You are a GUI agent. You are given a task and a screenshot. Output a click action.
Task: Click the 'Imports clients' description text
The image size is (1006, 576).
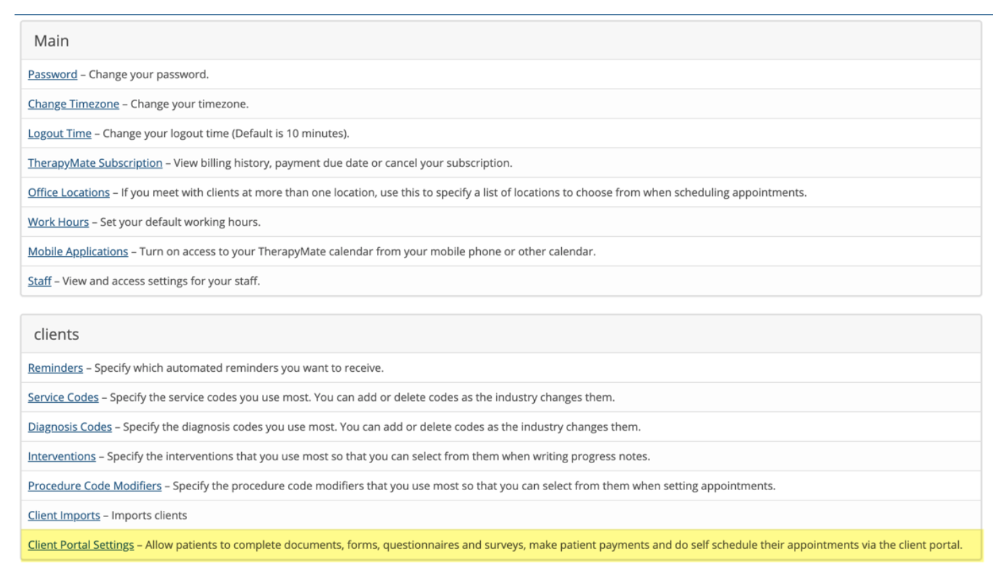tap(149, 515)
